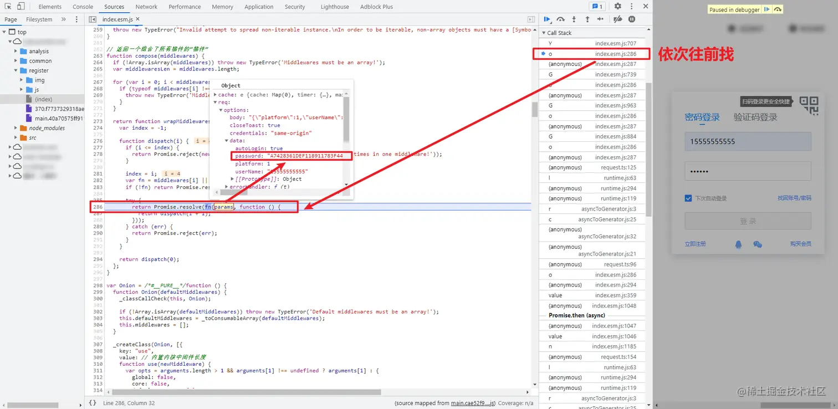Expand the js folder

click(x=22, y=90)
